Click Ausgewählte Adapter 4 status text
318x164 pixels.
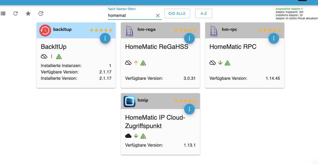click(x=289, y=9)
